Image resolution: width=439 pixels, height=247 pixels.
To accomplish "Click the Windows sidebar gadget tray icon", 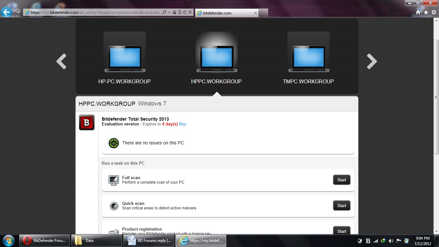I will (406, 241).
